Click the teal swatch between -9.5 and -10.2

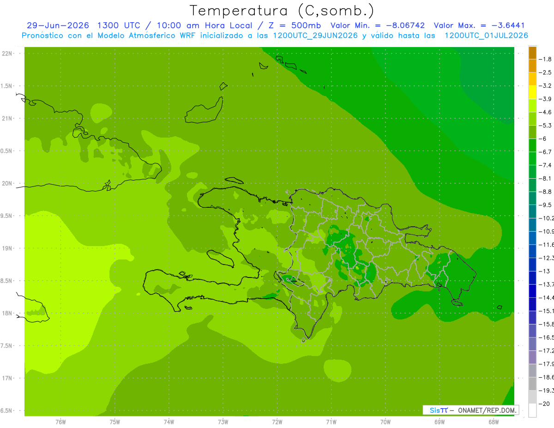(x=532, y=211)
